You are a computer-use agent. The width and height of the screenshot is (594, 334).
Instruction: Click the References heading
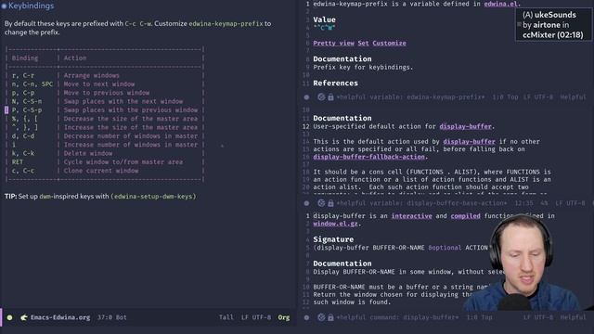click(335, 83)
